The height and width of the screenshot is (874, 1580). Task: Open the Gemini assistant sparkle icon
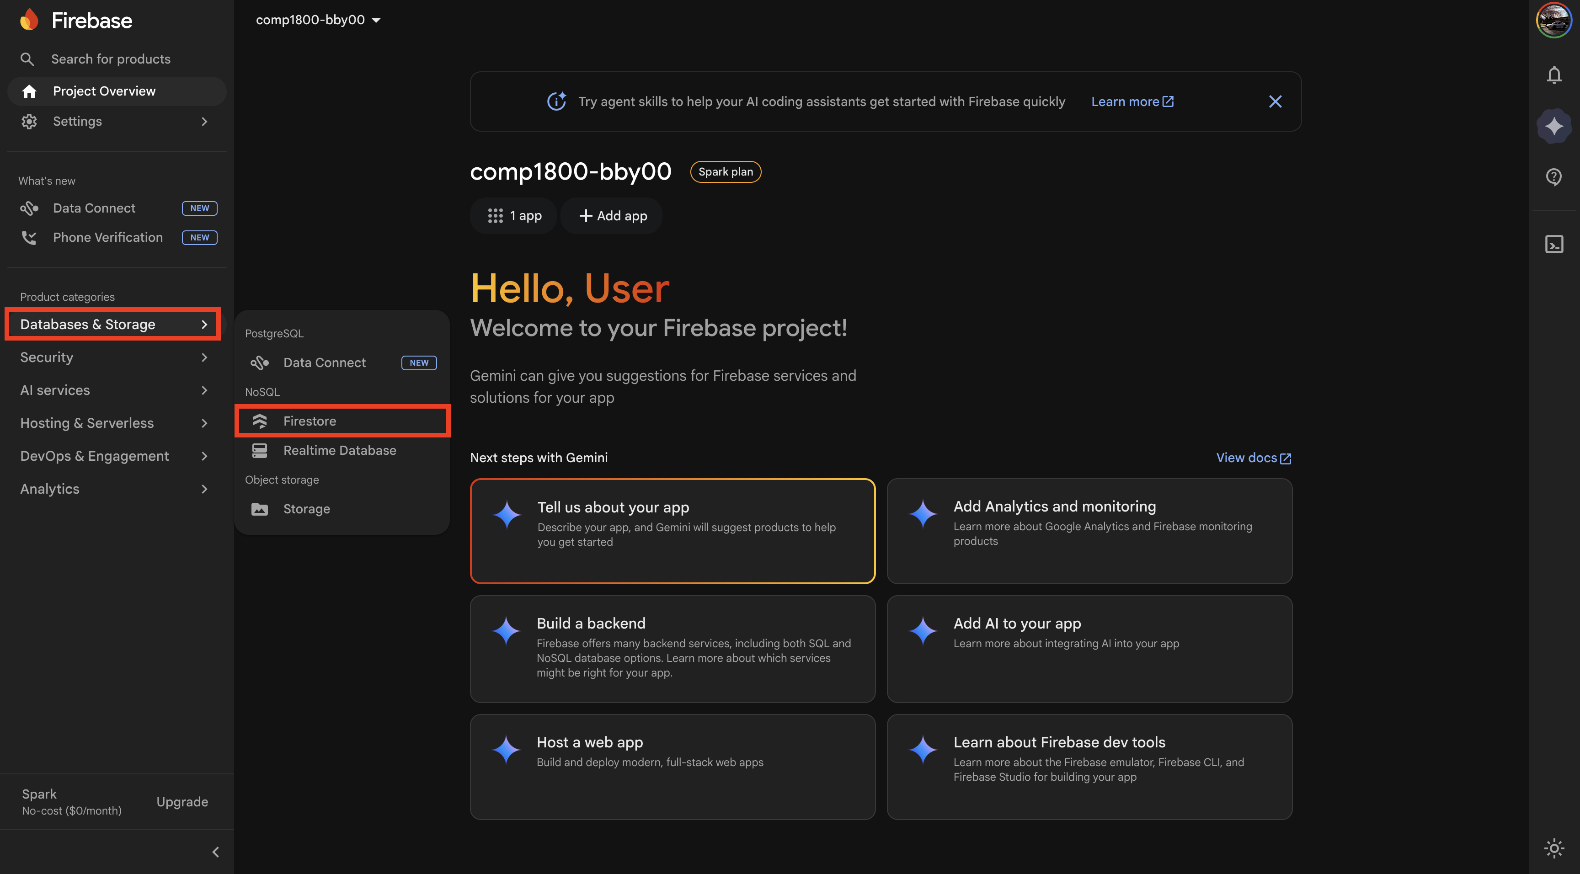click(x=1553, y=126)
